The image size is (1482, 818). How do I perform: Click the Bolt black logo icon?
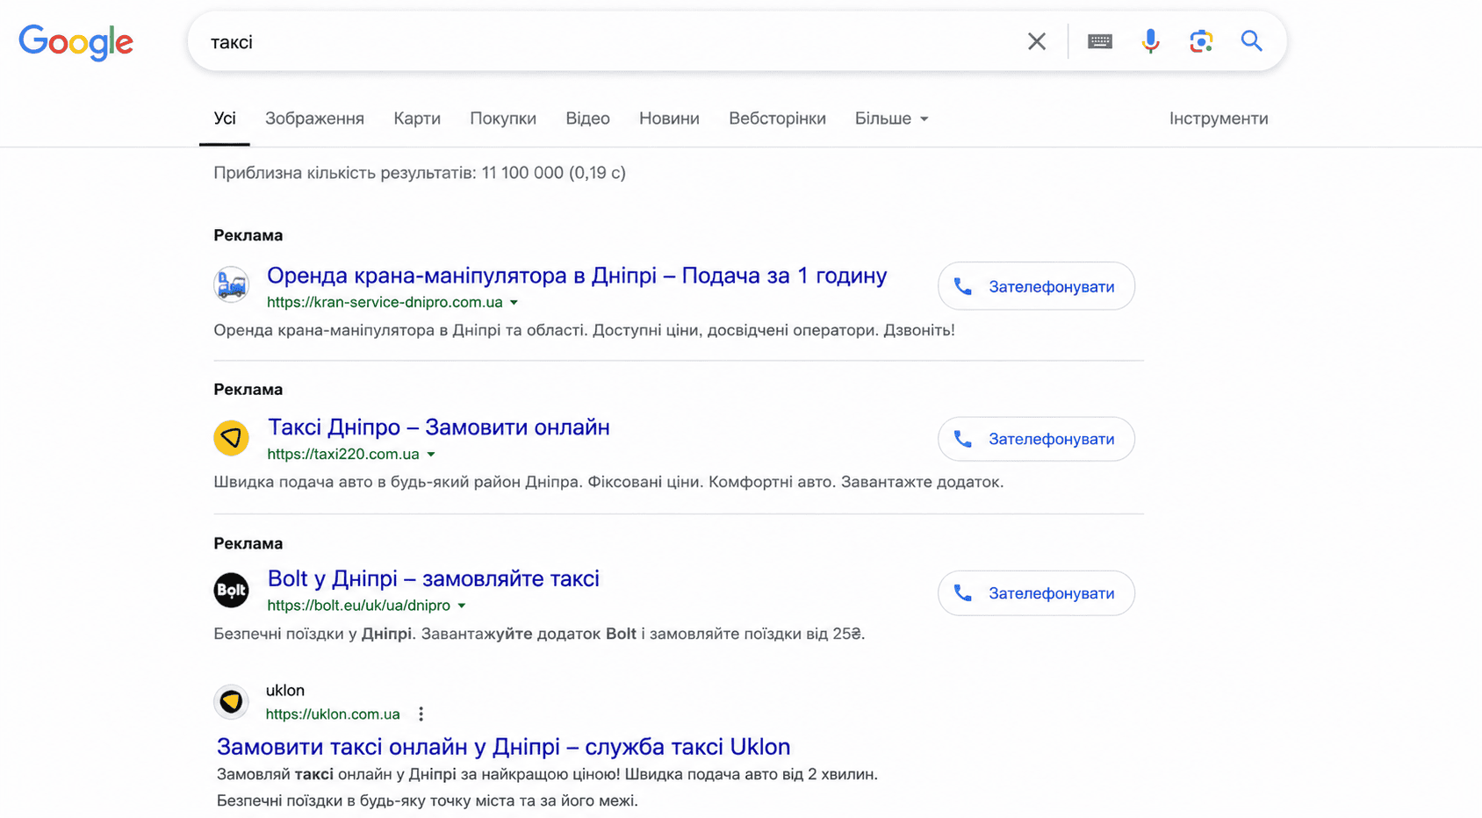coord(232,590)
